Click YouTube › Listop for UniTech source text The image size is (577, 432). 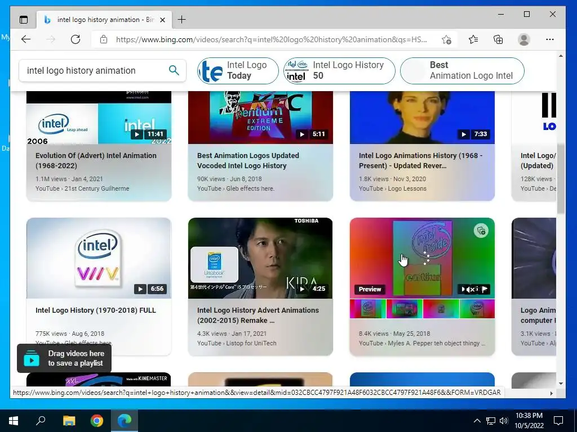click(237, 343)
